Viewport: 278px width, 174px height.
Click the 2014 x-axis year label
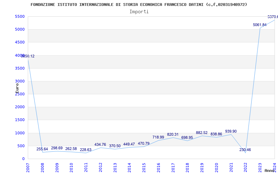point(129,168)
